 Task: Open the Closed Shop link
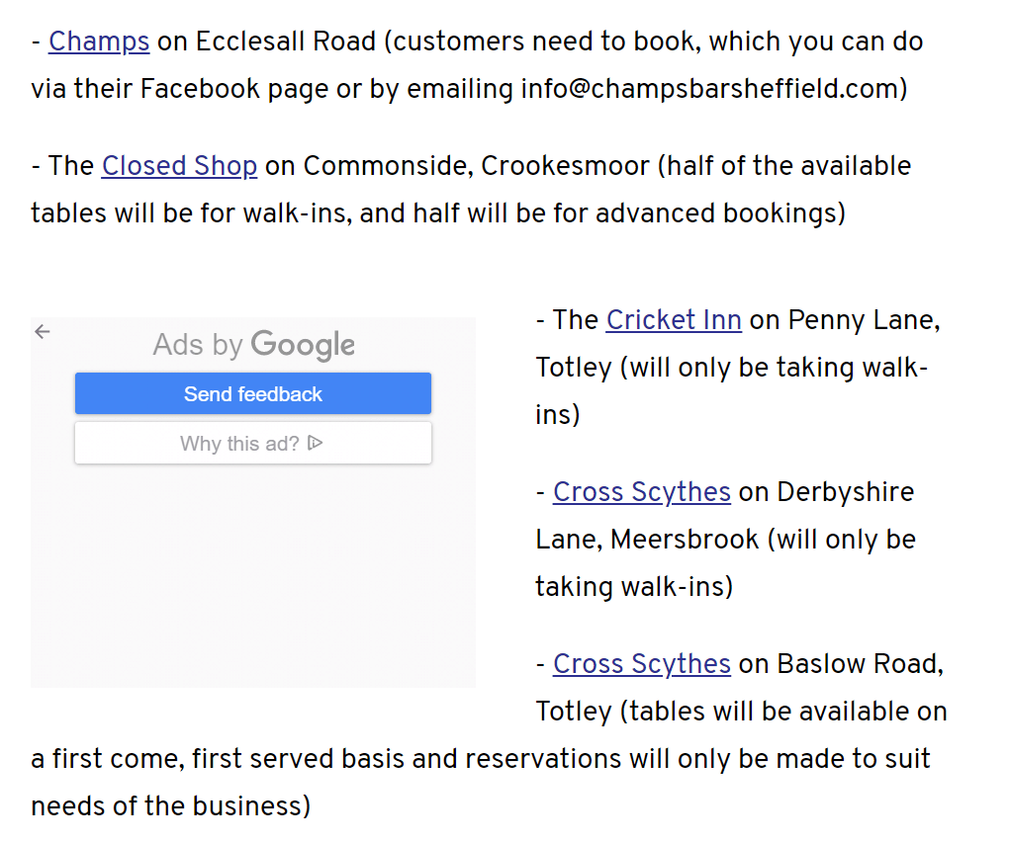179,166
